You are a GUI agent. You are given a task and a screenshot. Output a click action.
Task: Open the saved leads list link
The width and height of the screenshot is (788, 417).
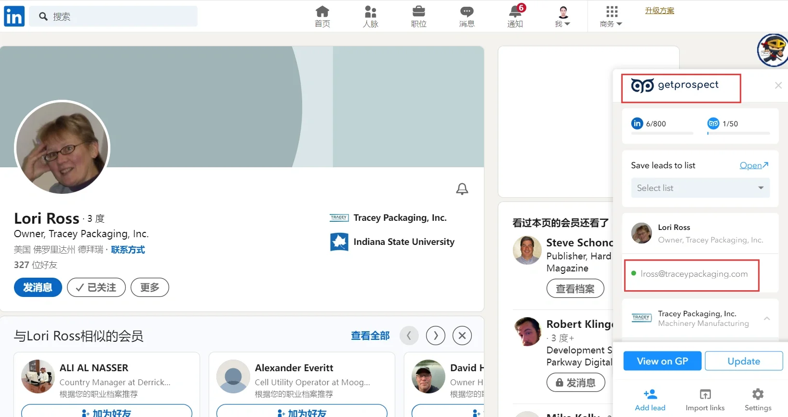pyautogui.click(x=754, y=165)
